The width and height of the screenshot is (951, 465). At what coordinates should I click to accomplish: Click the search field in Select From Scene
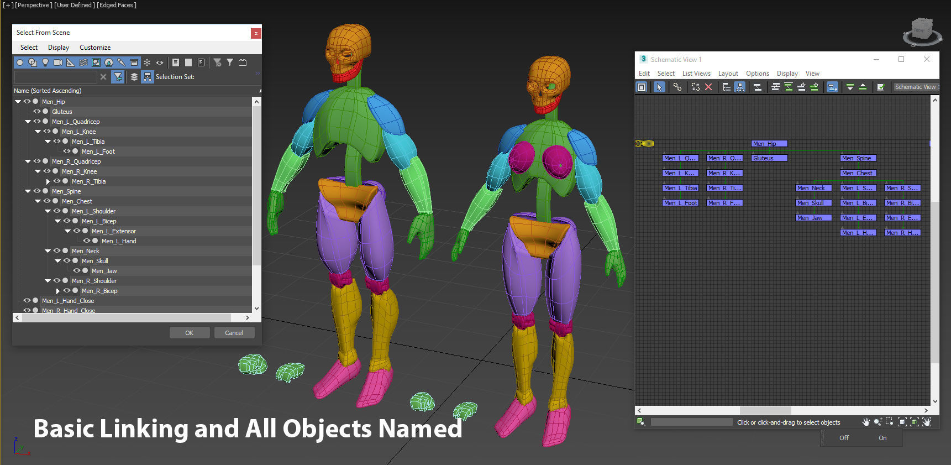tap(55, 77)
